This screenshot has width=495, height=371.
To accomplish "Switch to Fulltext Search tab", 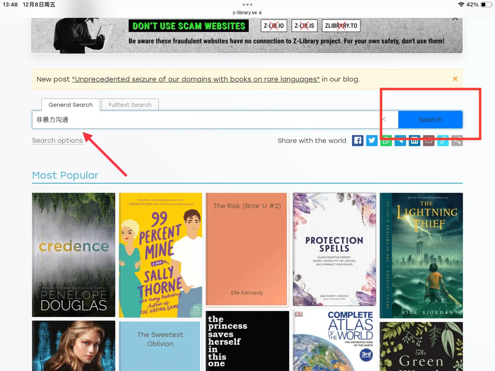I will point(130,105).
